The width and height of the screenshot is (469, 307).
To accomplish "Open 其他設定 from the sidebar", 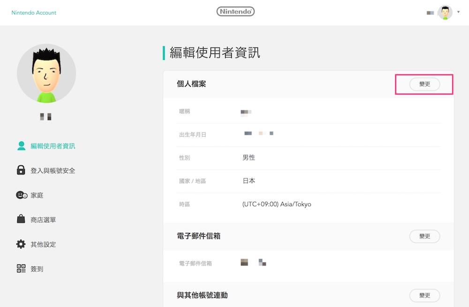I will click(43, 244).
